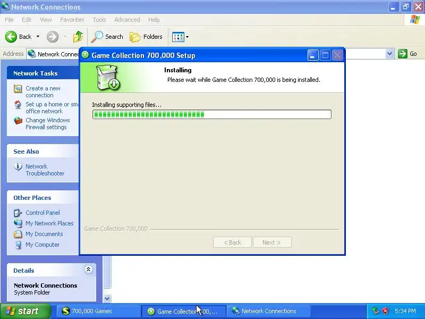Image resolution: width=425 pixels, height=319 pixels.
Task: Open My Documents from Other Places
Action: click(x=44, y=234)
